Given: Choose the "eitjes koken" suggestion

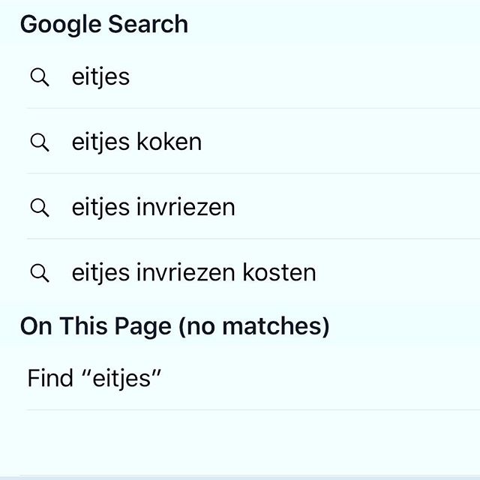Looking at the screenshot, I should coord(136,142).
